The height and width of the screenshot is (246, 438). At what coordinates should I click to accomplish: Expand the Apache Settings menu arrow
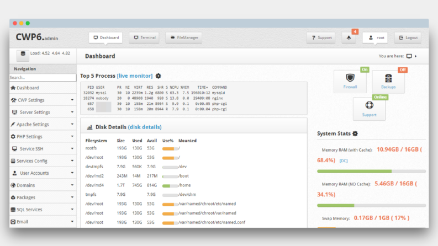pyautogui.click(x=72, y=124)
